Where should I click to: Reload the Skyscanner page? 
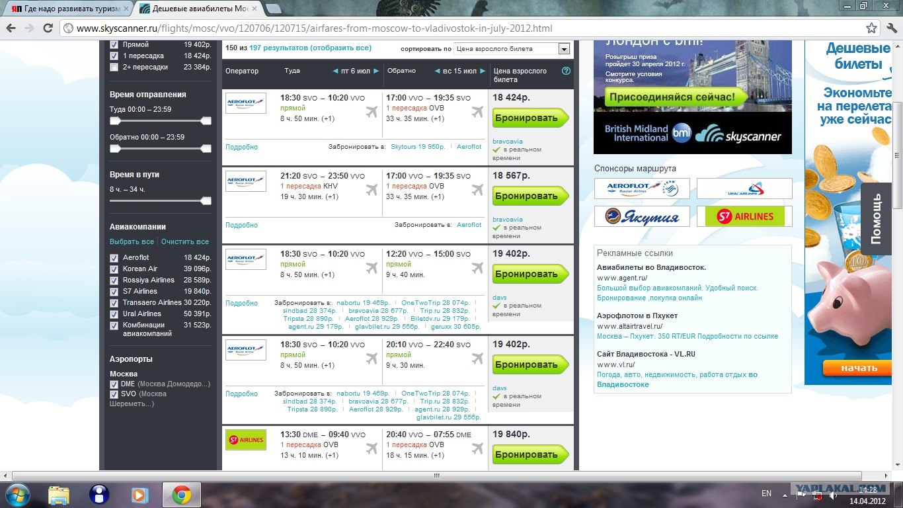(x=48, y=28)
